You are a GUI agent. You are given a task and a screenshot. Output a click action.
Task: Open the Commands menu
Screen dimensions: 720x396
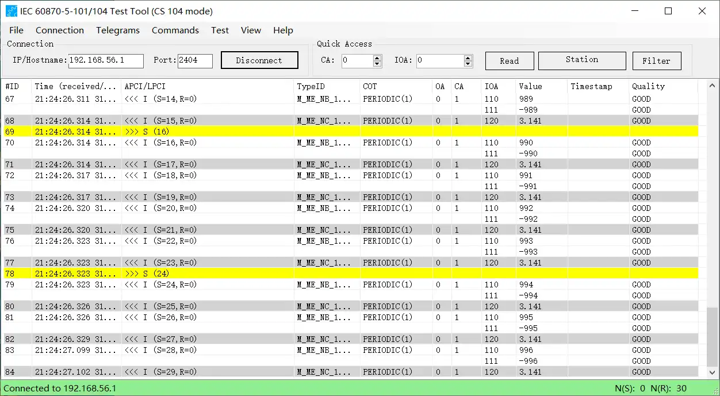click(175, 30)
